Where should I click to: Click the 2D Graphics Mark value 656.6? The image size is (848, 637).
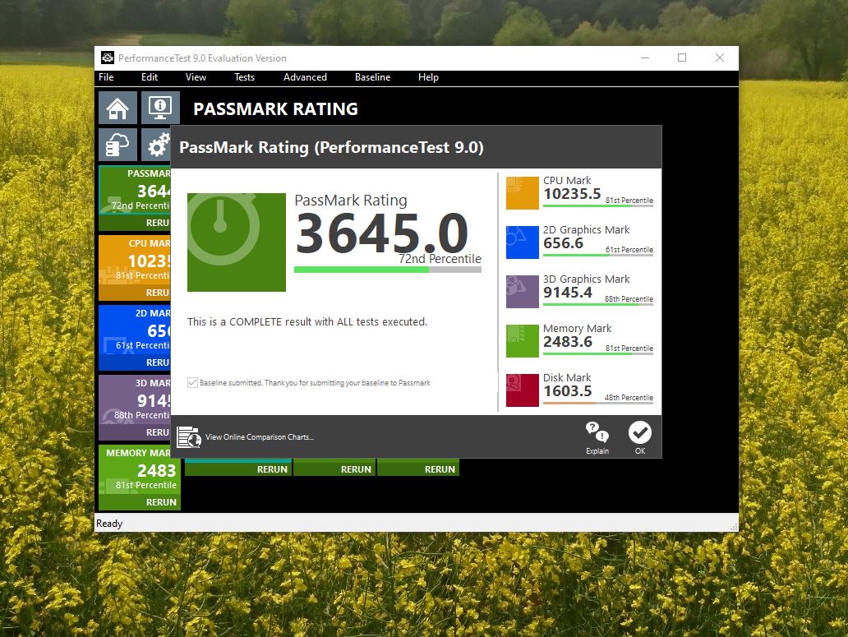click(x=563, y=242)
